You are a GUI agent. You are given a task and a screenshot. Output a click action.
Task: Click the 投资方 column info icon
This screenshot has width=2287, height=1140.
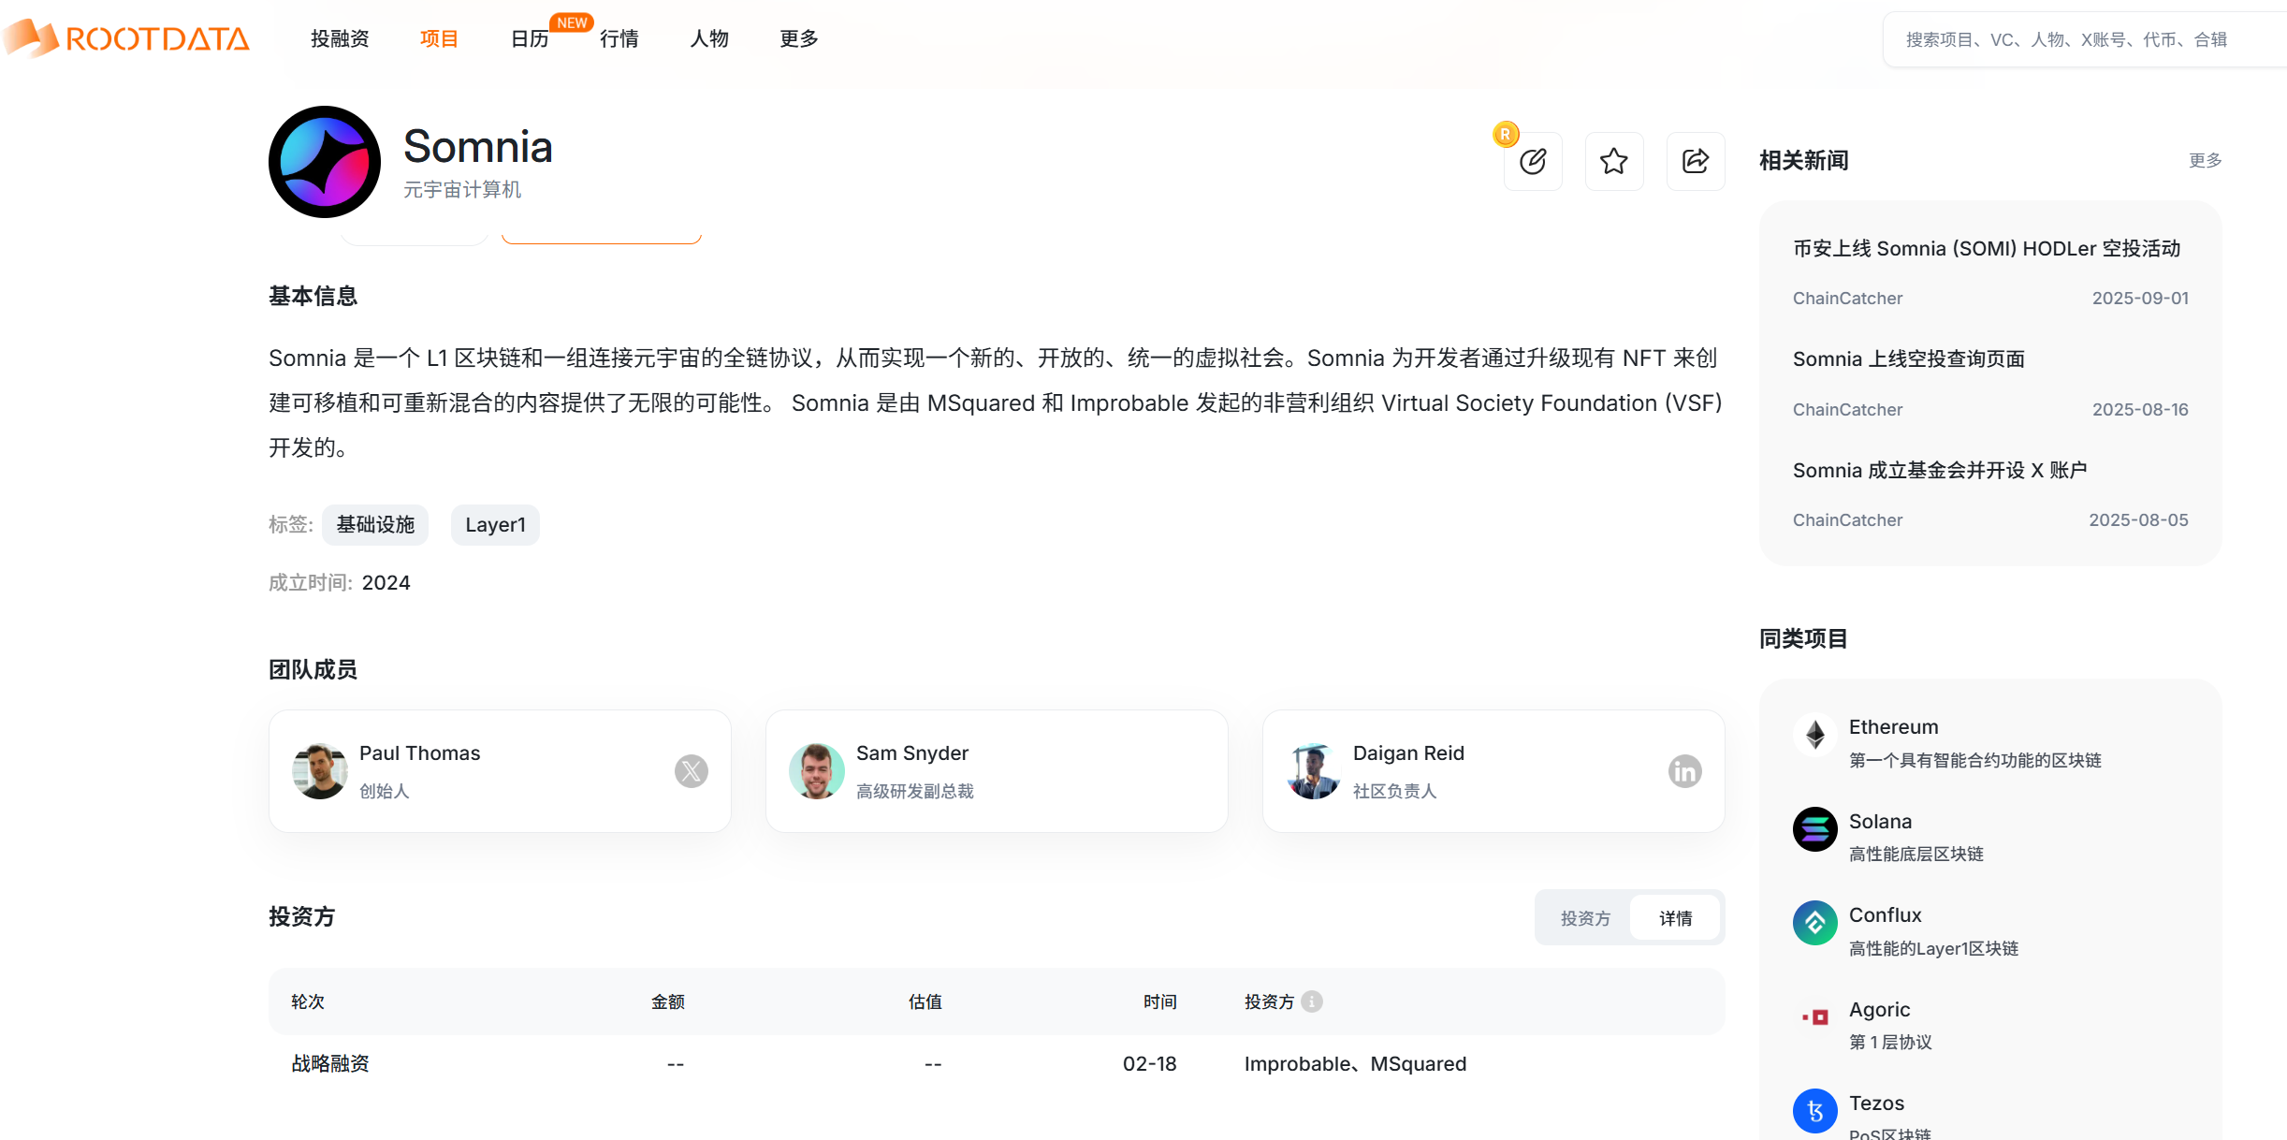click(1312, 1001)
